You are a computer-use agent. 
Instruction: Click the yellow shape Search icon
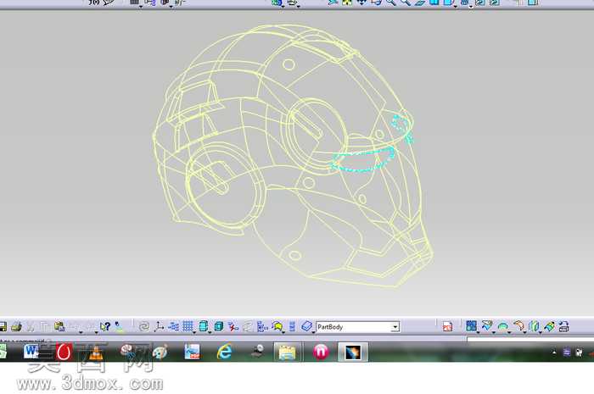pyautogui.click(x=277, y=326)
